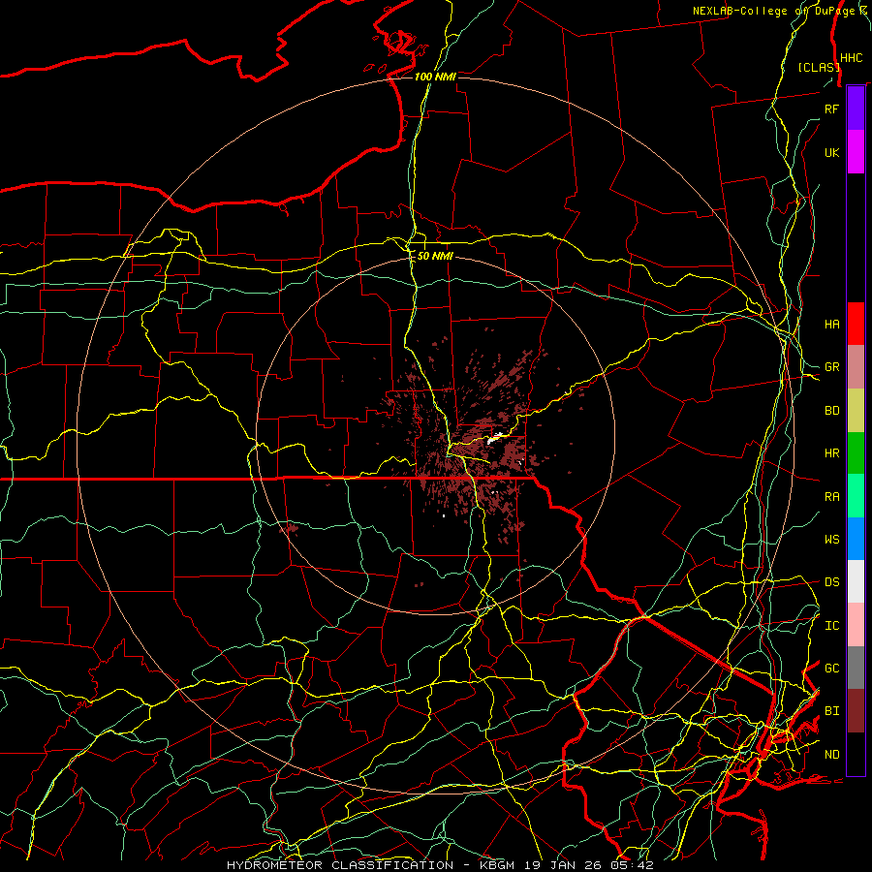Click the HYDROMETEOR CLASSIFICATION title text
The width and height of the screenshot is (872, 872).
[340, 865]
